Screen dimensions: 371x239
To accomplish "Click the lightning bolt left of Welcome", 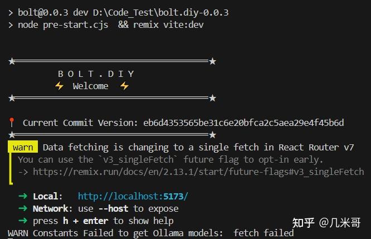I will tap(60, 86).
